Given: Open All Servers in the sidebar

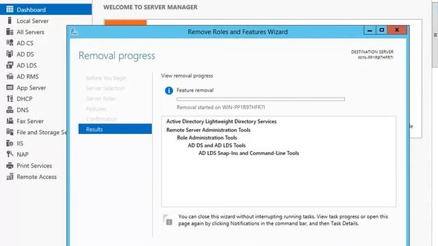Looking at the screenshot, I should pos(30,32).
